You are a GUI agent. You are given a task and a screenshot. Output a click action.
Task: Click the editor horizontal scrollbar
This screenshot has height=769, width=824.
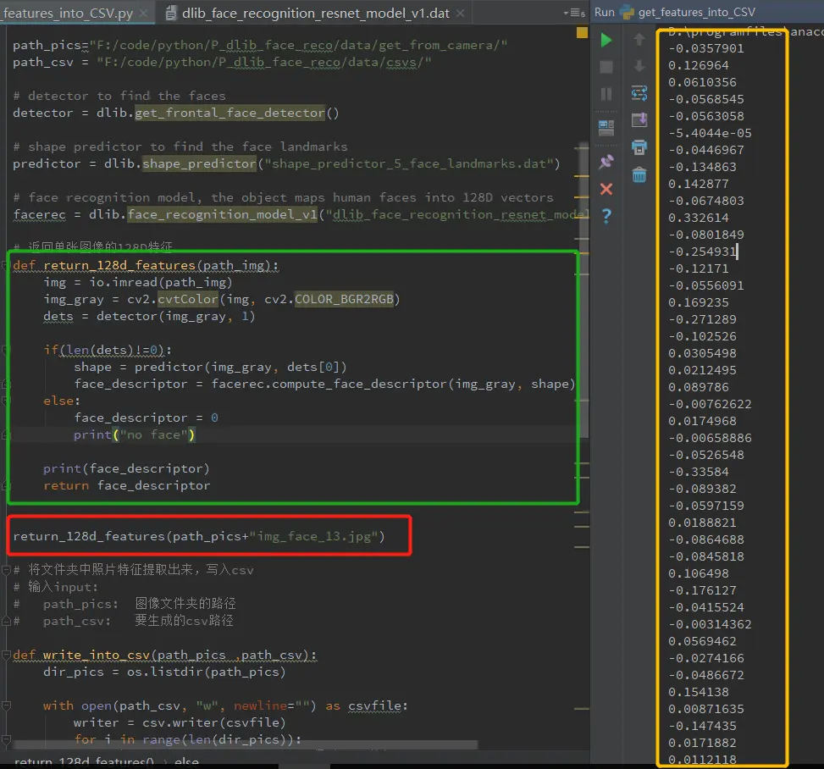pos(246,745)
